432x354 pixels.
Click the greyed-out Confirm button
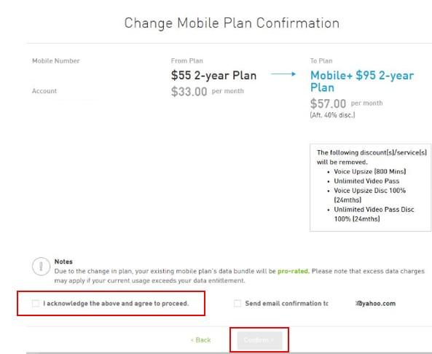pyautogui.click(x=259, y=340)
